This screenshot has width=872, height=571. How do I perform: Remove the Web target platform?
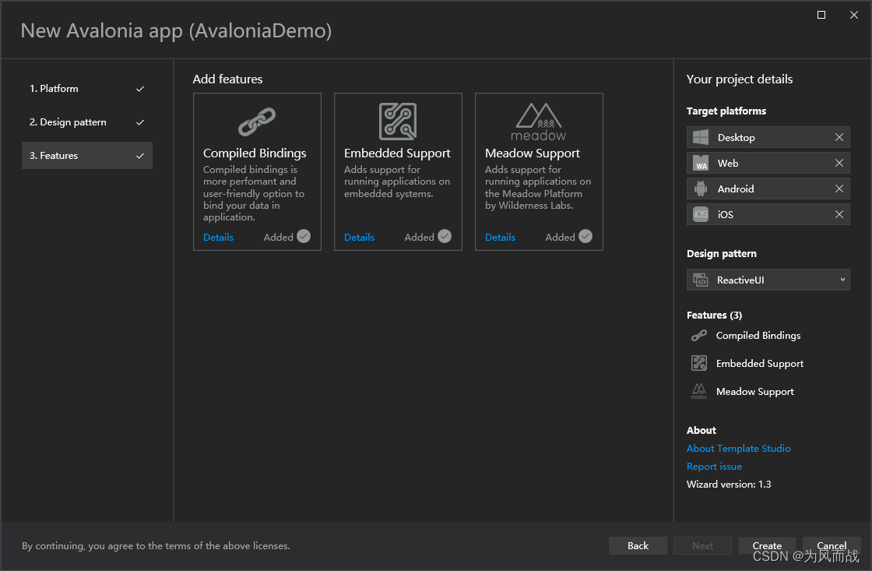tap(839, 163)
